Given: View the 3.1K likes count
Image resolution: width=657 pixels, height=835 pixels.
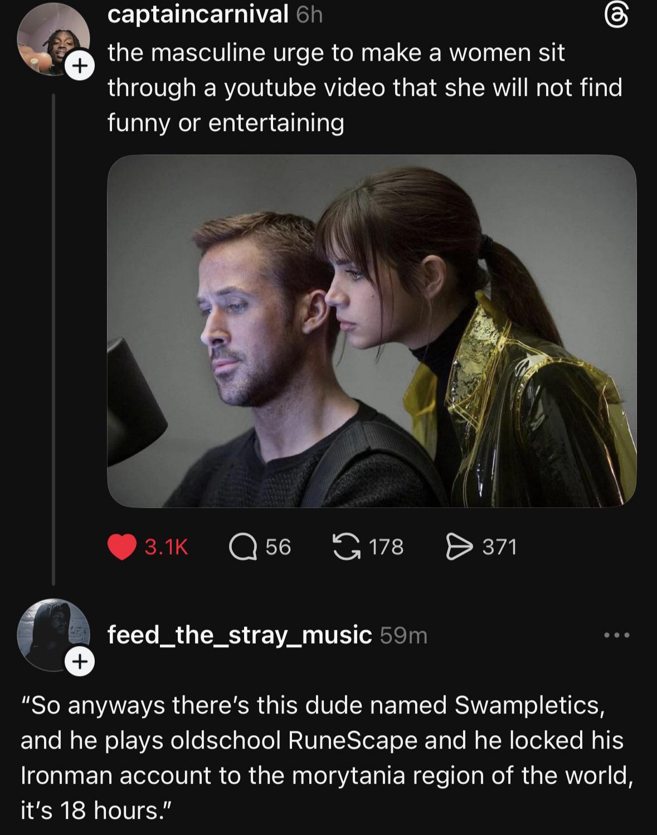Looking at the screenshot, I should pyautogui.click(x=166, y=547).
